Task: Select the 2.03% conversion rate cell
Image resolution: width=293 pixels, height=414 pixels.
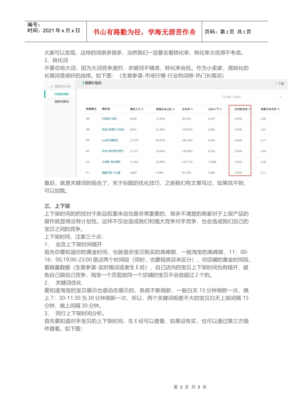Action: tap(238, 172)
